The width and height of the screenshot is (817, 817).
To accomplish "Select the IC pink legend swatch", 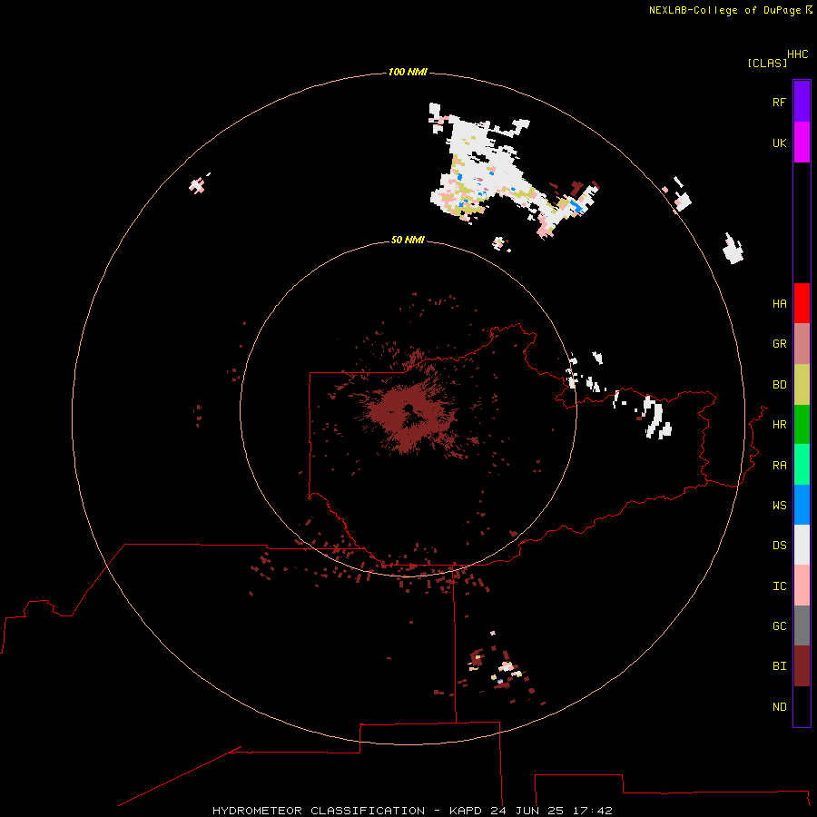I will click(x=802, y=586).
